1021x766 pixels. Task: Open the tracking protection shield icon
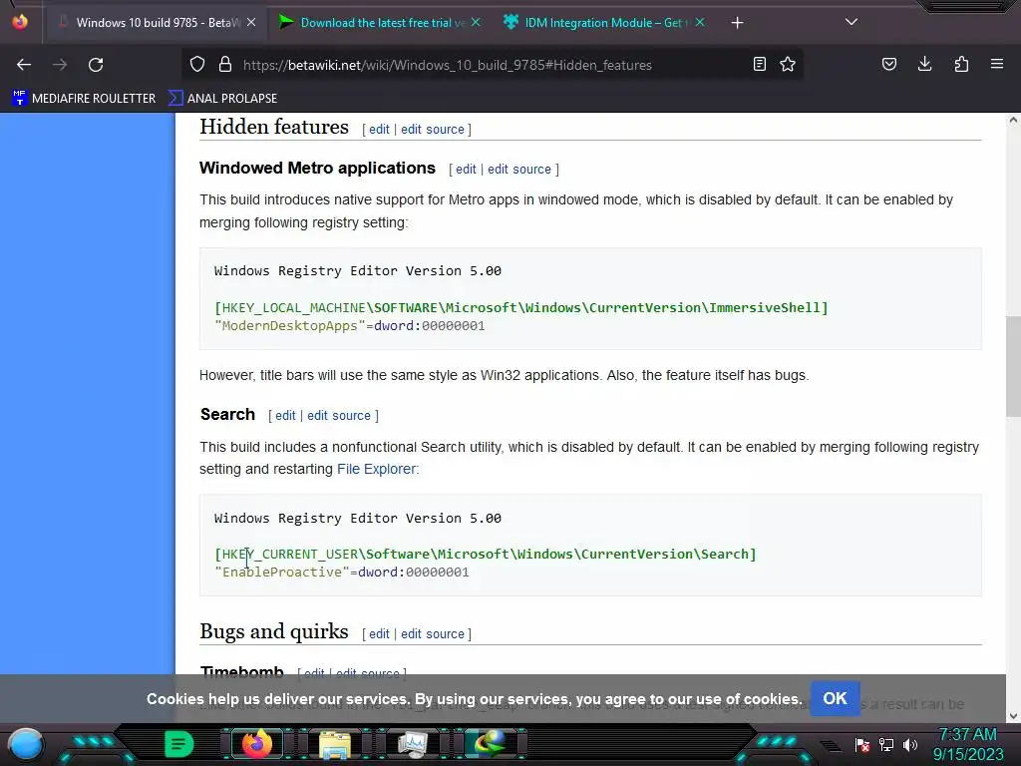point(197,65)
